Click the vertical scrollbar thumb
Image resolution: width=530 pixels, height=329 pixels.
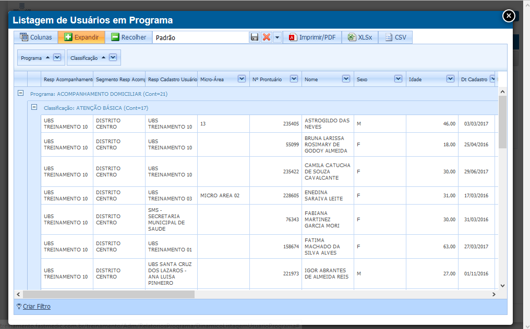tap(503, 122)
